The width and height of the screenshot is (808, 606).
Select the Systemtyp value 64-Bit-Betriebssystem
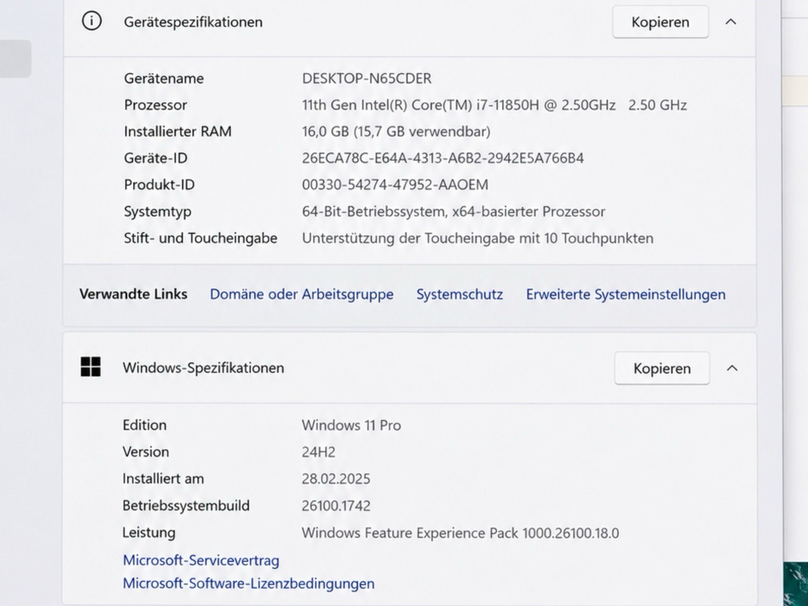tap(453, 212)
